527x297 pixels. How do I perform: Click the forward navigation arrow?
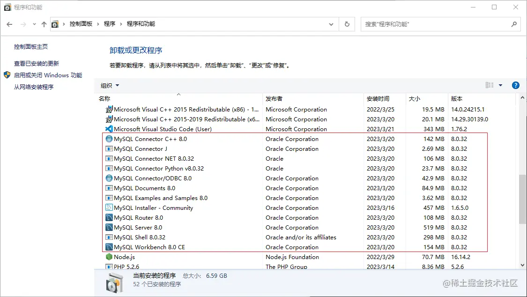pos(23,24)
